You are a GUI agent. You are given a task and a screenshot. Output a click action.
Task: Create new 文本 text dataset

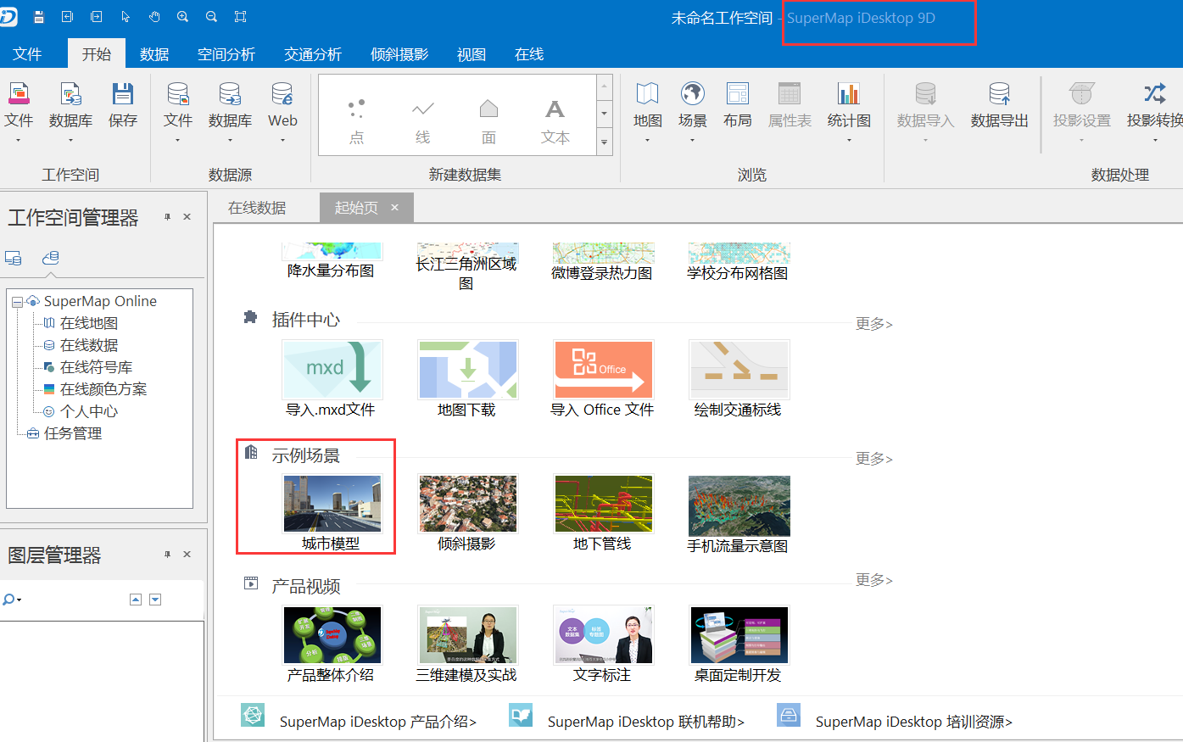(555, 120)
